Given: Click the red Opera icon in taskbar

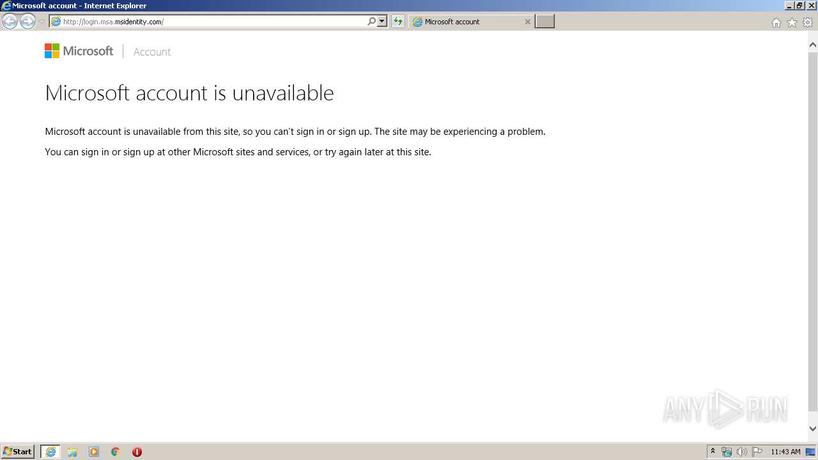Looking at the screenshot, I should [137, 452].
